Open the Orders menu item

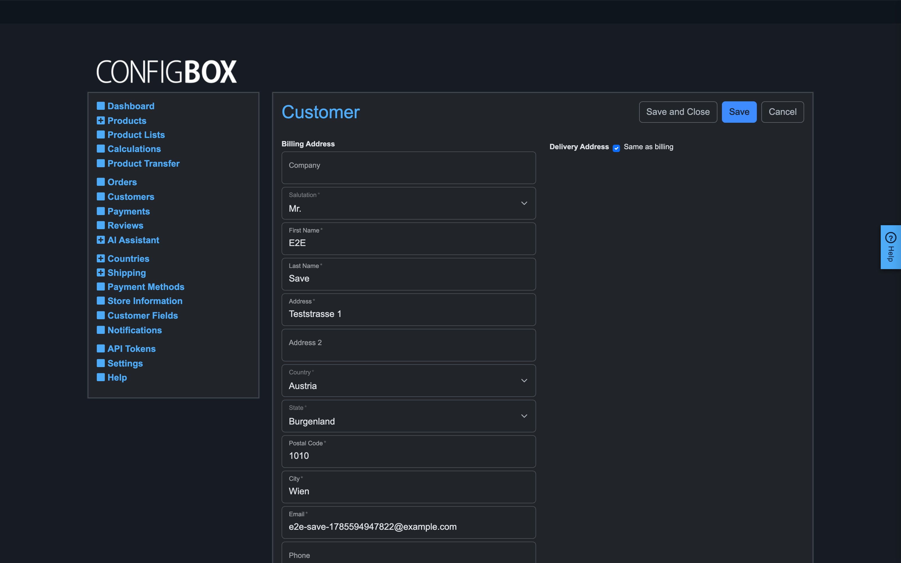pos(122,182)
